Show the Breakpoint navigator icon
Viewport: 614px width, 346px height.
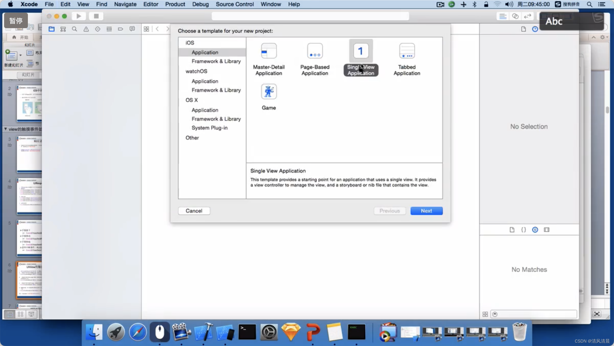120,29
